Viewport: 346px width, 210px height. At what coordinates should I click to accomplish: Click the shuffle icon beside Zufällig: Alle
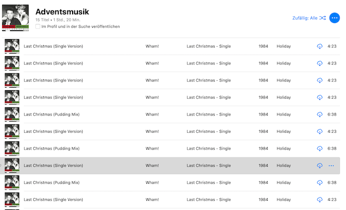click(x=322, y=18)
